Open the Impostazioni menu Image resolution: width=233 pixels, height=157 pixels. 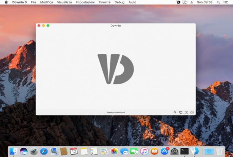click(x=85, y=2)
